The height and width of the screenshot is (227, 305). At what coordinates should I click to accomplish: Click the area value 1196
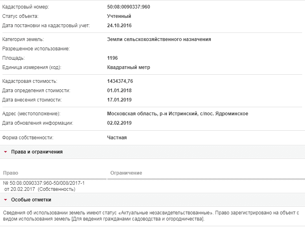pos(112,58)
